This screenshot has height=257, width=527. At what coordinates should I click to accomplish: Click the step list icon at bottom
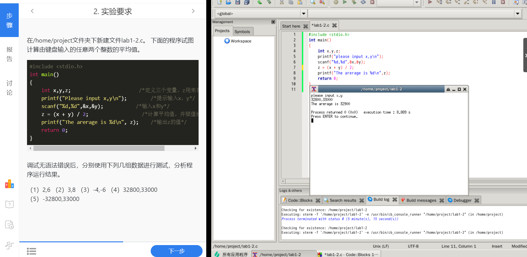(x=31, y=251)
